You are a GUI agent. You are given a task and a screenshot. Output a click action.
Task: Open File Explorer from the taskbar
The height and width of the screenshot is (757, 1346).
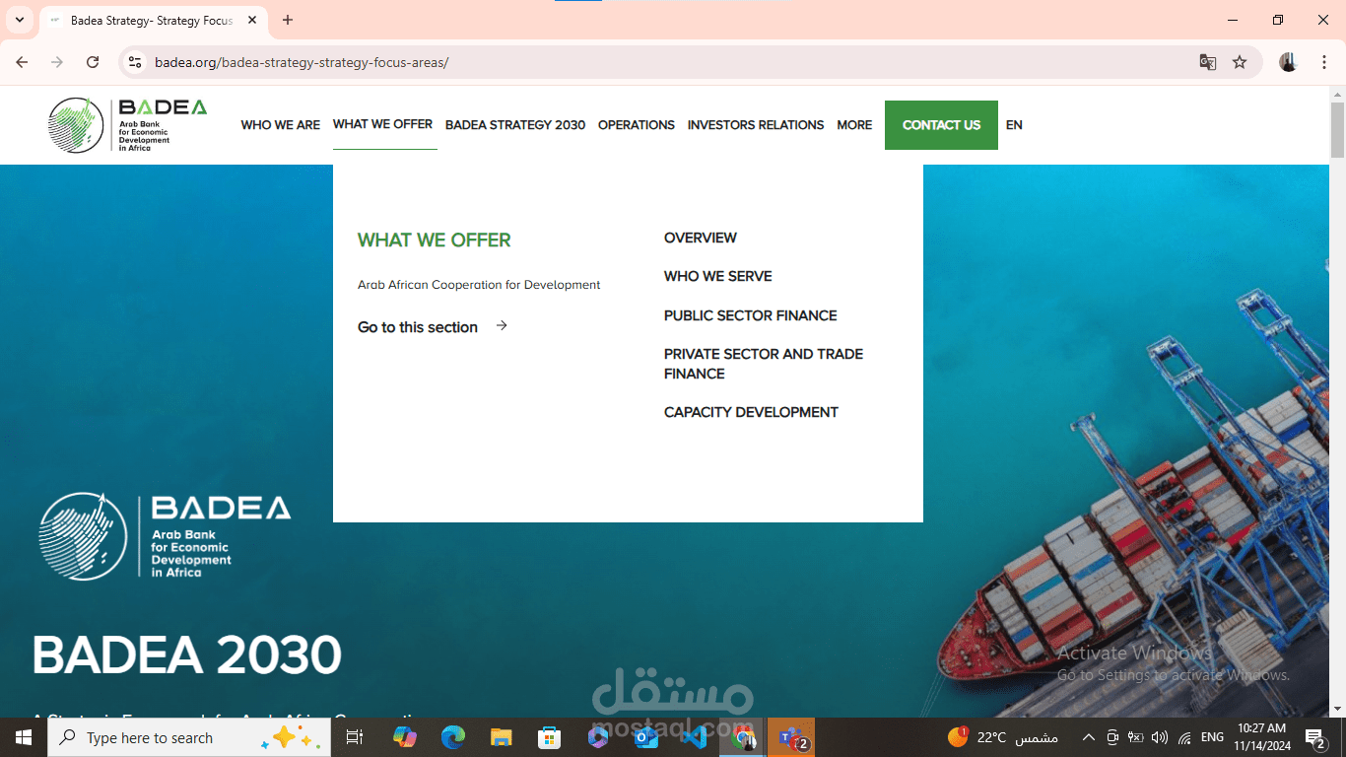(x=501, y=737)
